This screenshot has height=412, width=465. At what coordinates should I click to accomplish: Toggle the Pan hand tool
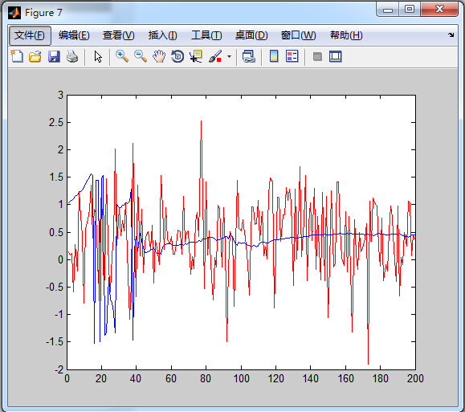coord(159,56)
